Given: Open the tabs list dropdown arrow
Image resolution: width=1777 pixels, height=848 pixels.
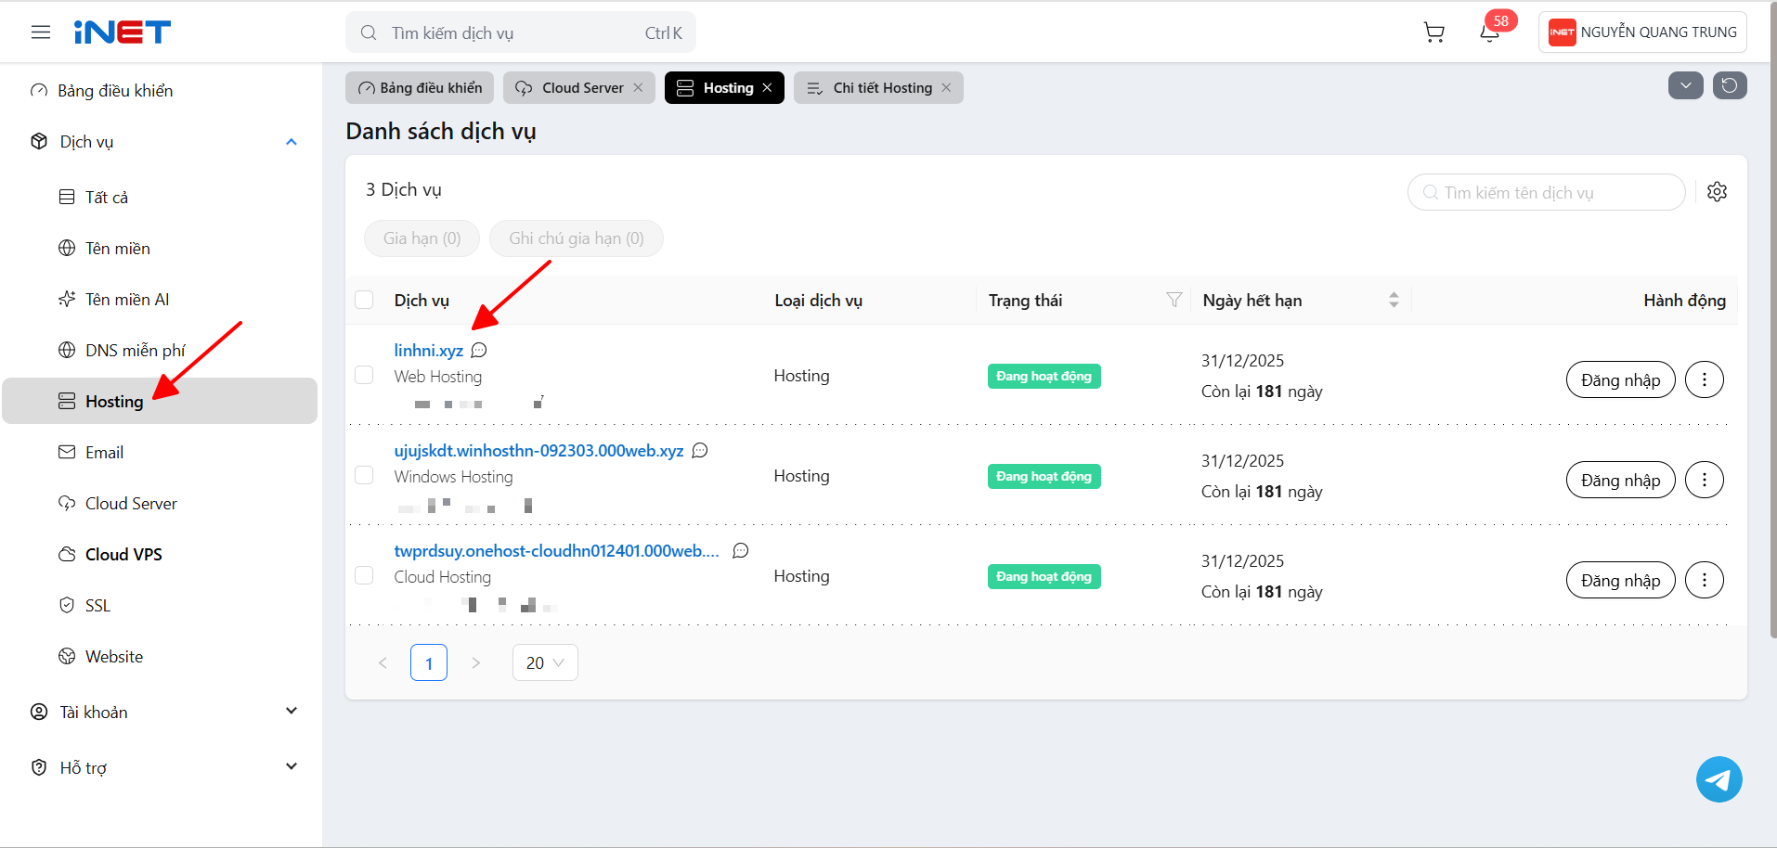Looking at the screenshot, I should tap(1685, 85).
